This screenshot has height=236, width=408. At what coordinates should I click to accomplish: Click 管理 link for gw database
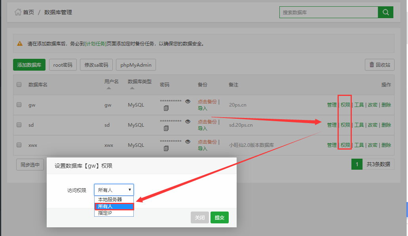332,105
